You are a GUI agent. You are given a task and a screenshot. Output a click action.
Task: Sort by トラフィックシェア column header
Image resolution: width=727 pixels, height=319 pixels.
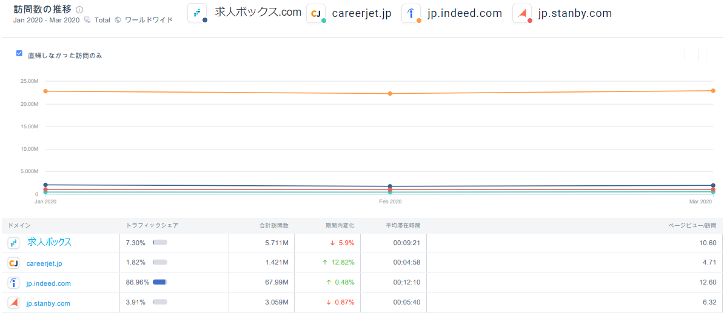click(152, 225)
